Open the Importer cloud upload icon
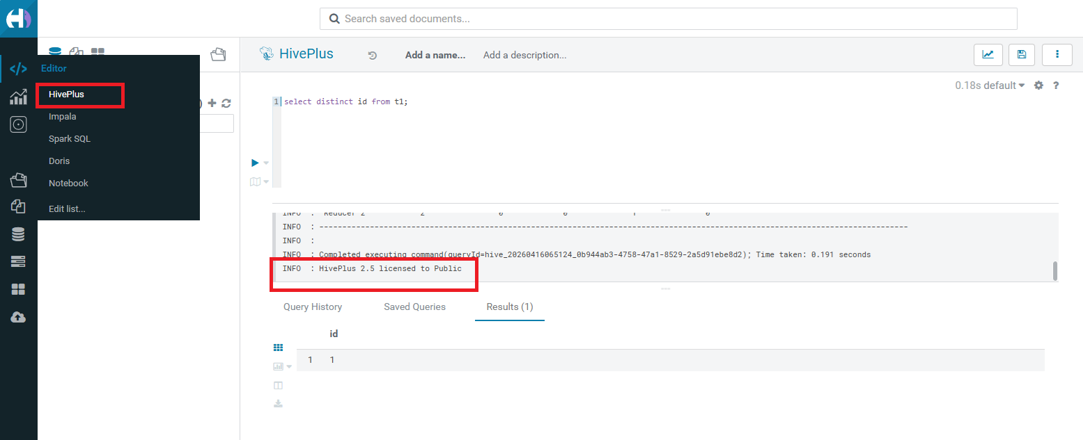 pyautogui.click(x=18, y=317)
